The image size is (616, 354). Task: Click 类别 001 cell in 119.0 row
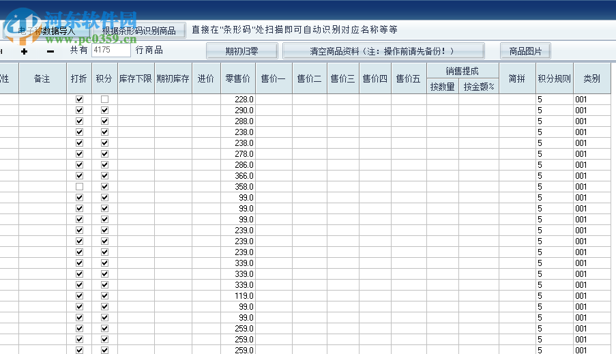592,295
